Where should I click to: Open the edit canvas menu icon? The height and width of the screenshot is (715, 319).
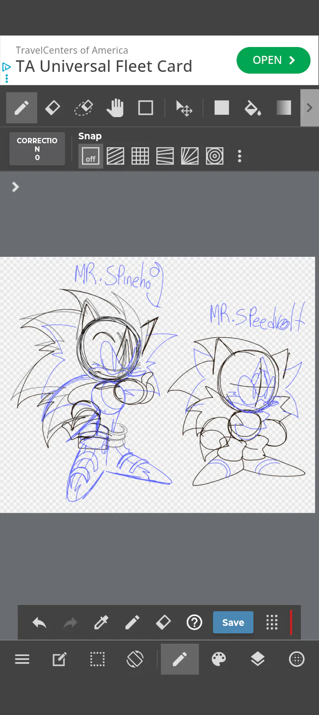point(60,660)
